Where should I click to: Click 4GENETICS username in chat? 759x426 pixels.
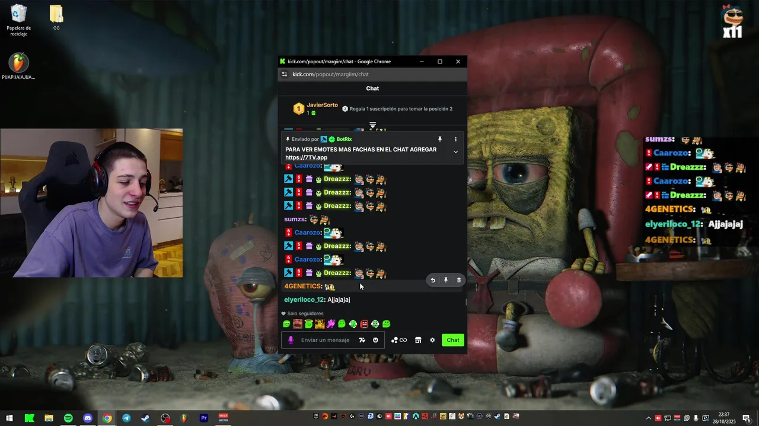302,286
